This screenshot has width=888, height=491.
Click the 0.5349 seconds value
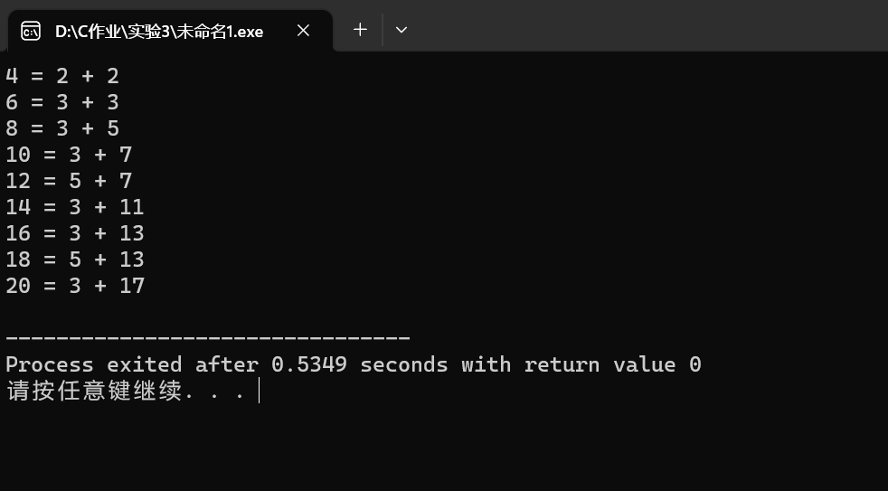pos(360,364)
